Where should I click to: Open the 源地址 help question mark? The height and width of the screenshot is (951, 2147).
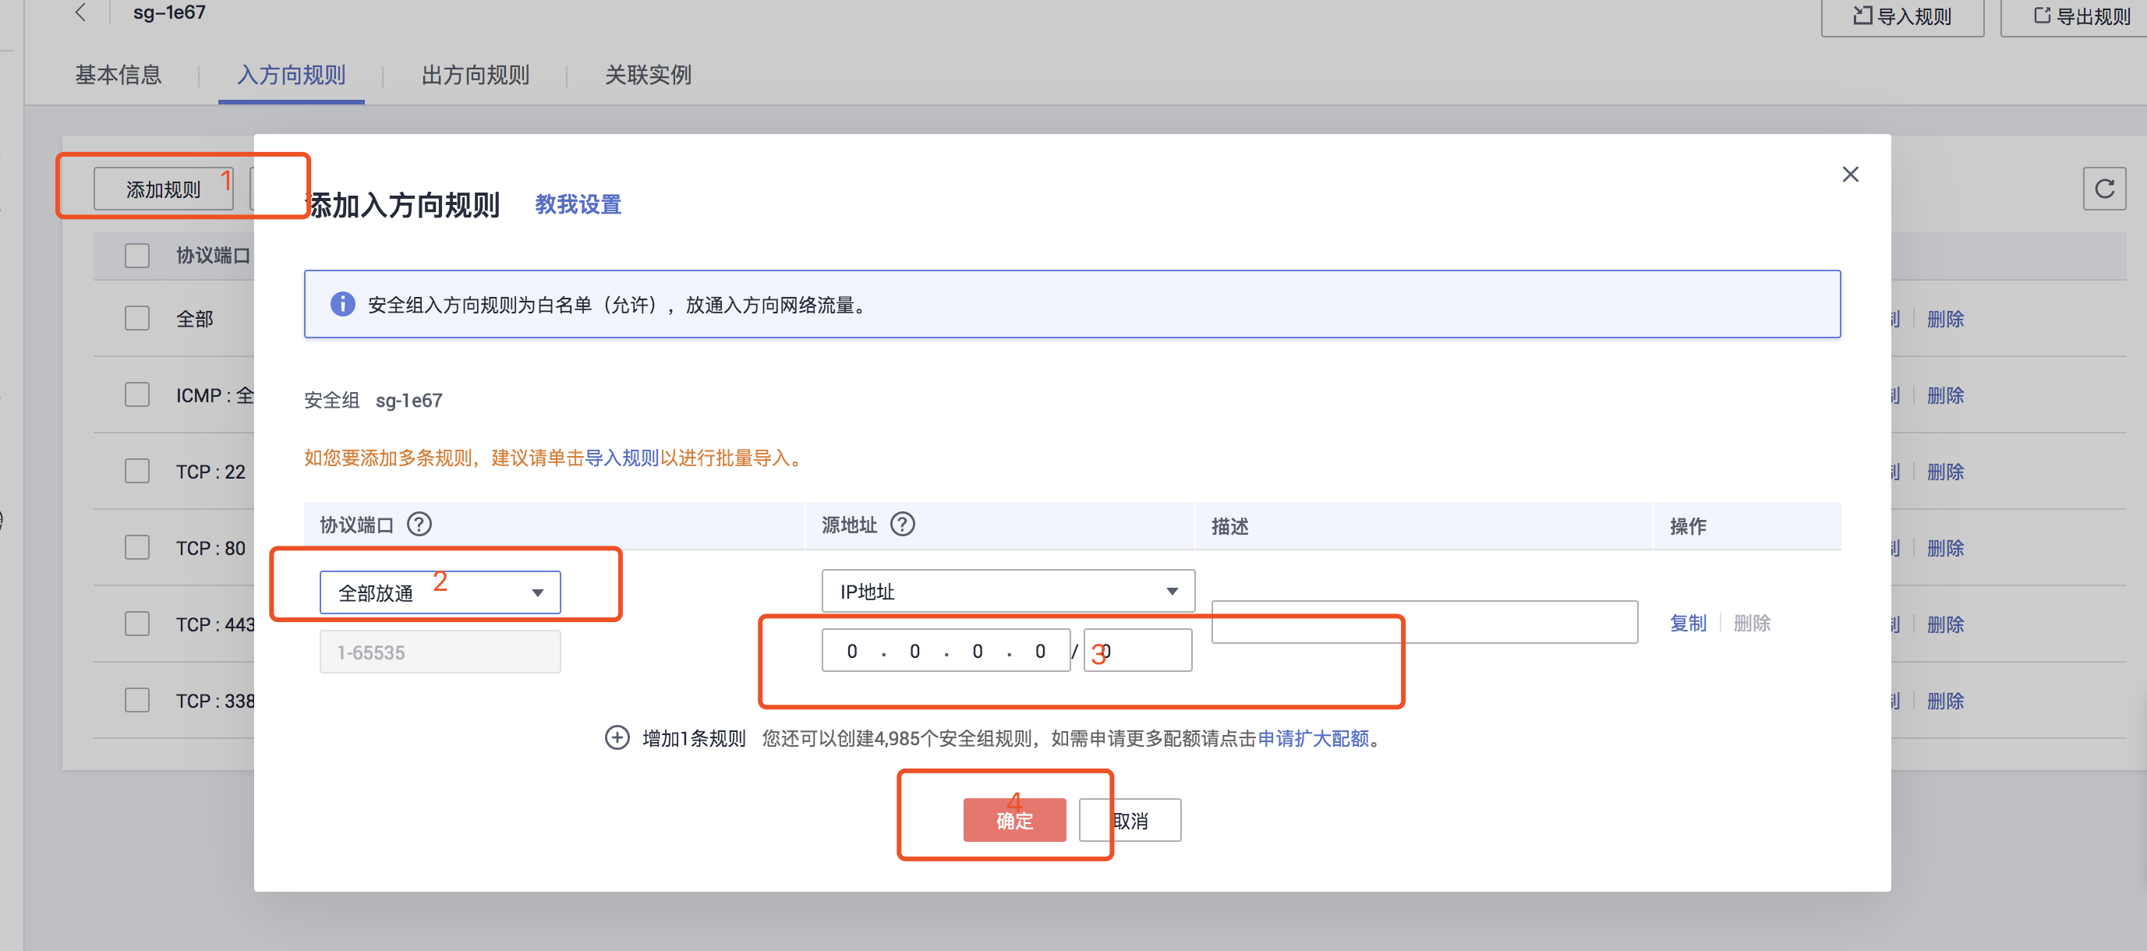(x=903, y=525)
